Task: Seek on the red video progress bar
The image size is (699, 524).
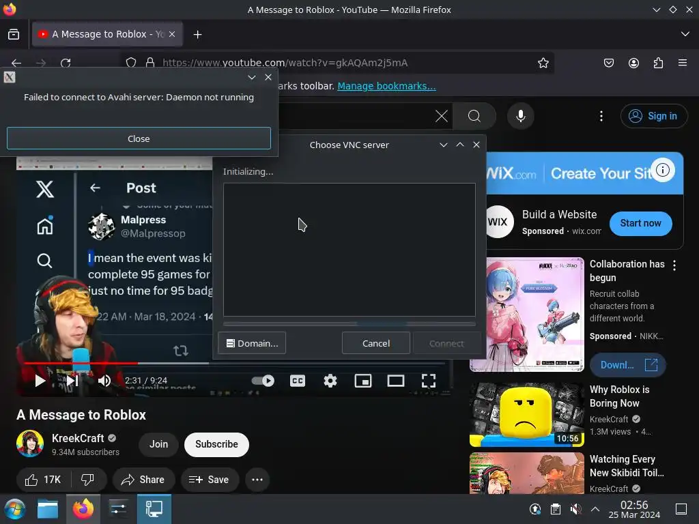Action: 235,364
